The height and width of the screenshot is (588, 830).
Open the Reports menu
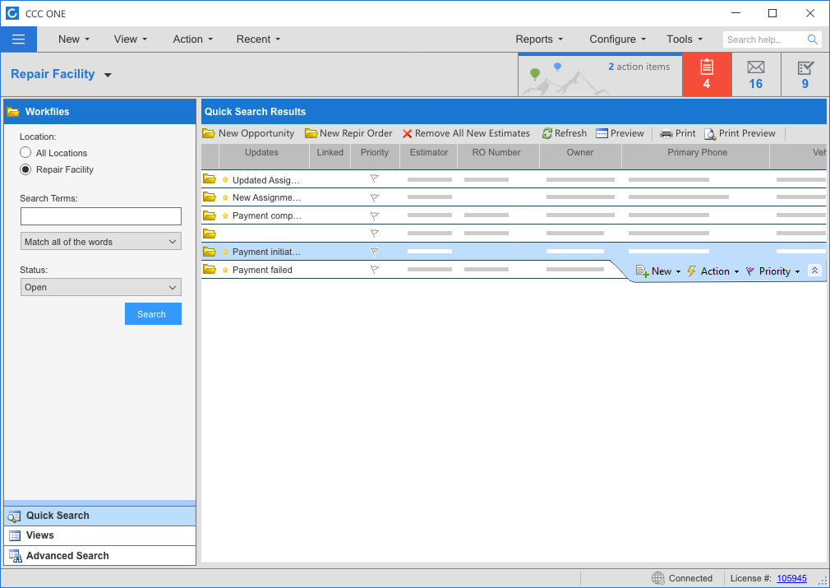coord(539,39)
